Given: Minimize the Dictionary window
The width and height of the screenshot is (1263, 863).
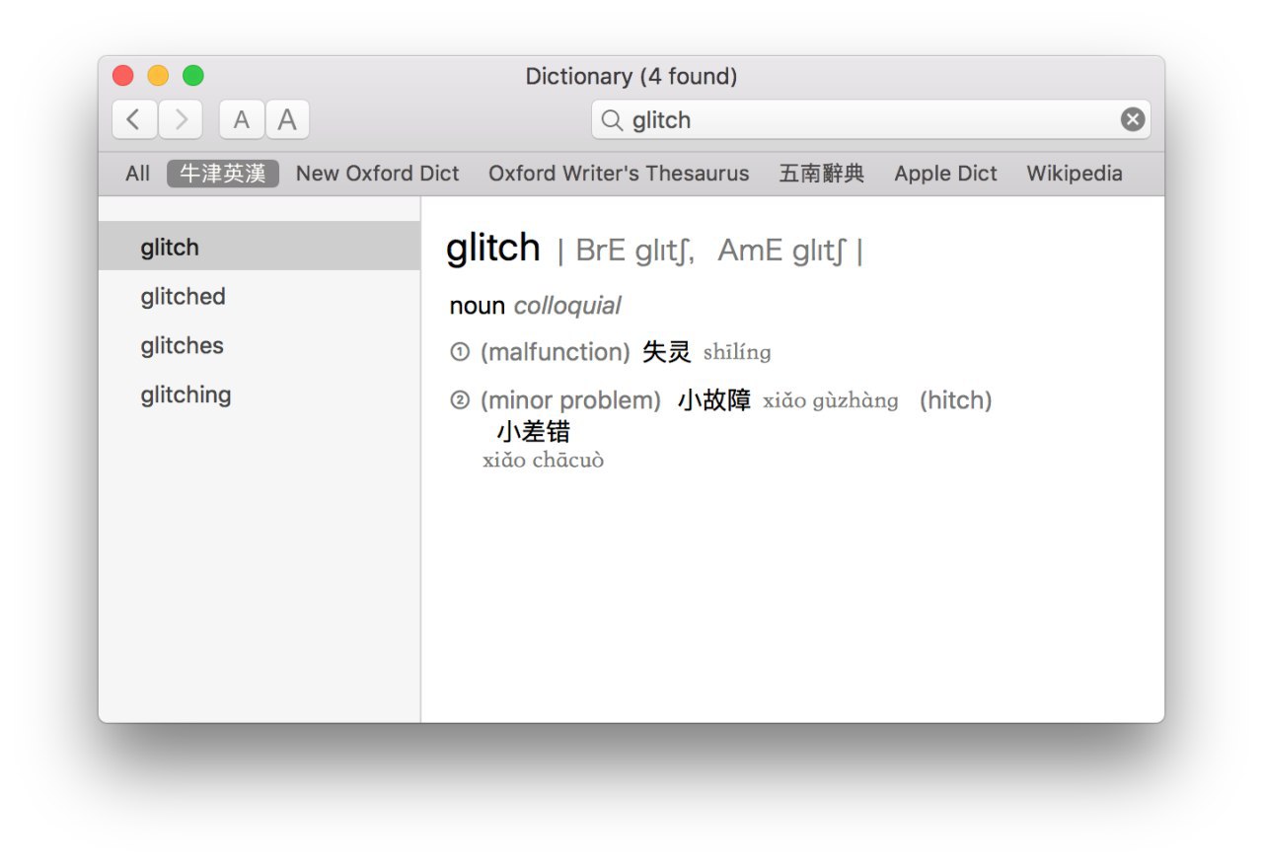Looking at the screenshot, I should pos(158,76).
